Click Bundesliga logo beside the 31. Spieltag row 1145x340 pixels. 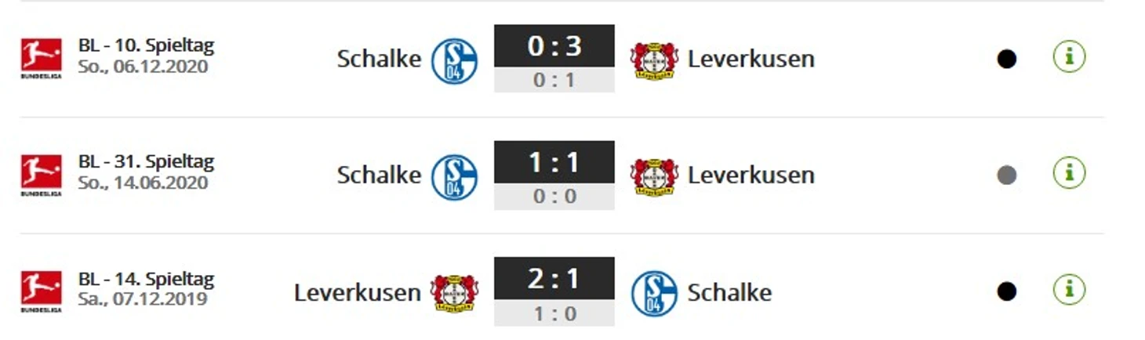[41, 175]
